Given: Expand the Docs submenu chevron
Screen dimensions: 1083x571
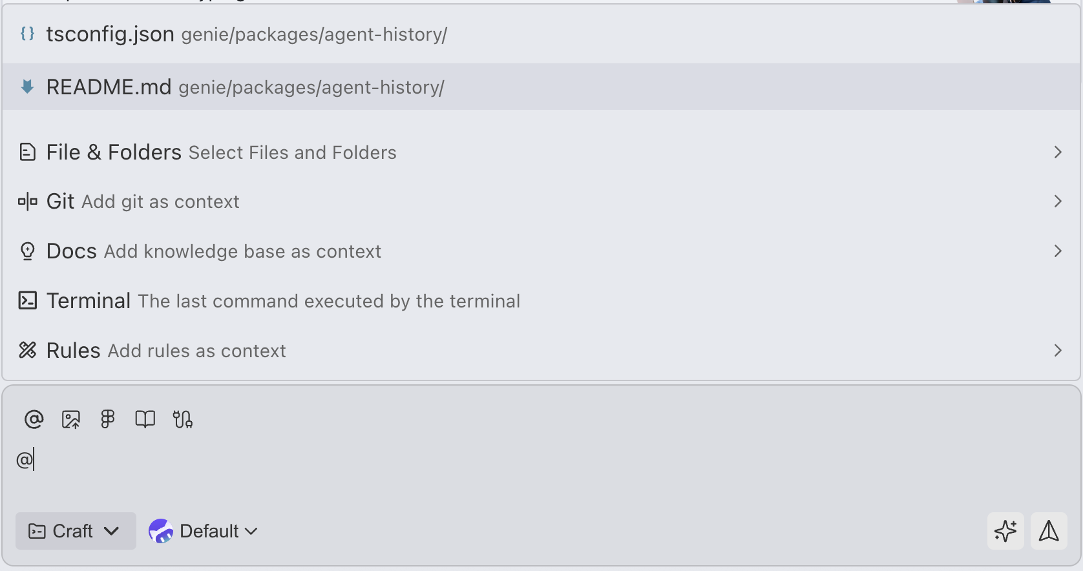Looking at the screenshot, I should [1057, 251].
